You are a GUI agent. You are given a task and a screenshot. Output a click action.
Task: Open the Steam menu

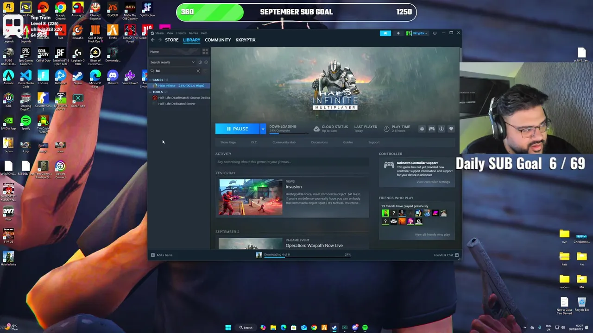(x=159, y=33)
